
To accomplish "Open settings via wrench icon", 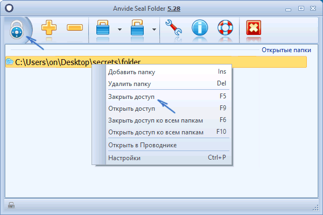I will [x=173, y=27].
